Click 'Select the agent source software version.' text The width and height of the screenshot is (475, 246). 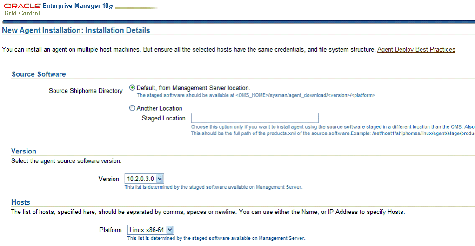click(x=67, y=161)
